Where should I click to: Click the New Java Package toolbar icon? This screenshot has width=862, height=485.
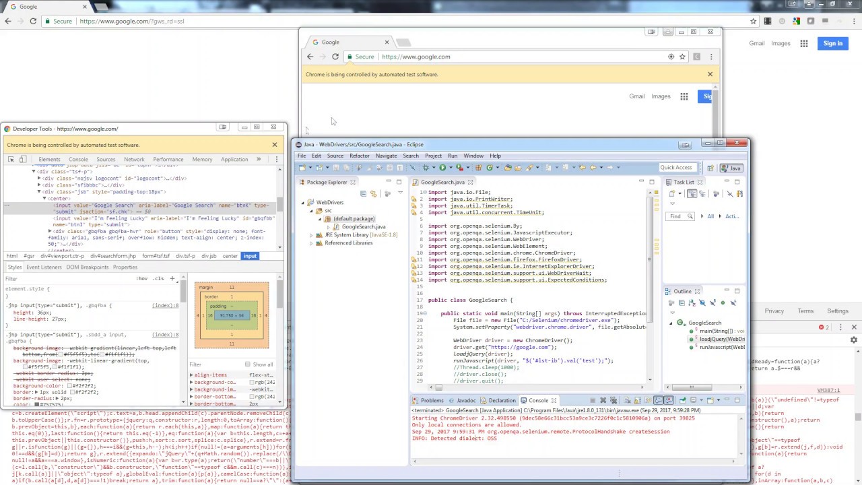479,168
